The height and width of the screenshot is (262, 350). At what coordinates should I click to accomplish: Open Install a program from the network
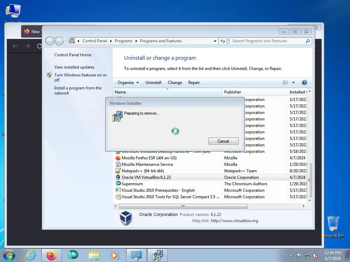78,90
